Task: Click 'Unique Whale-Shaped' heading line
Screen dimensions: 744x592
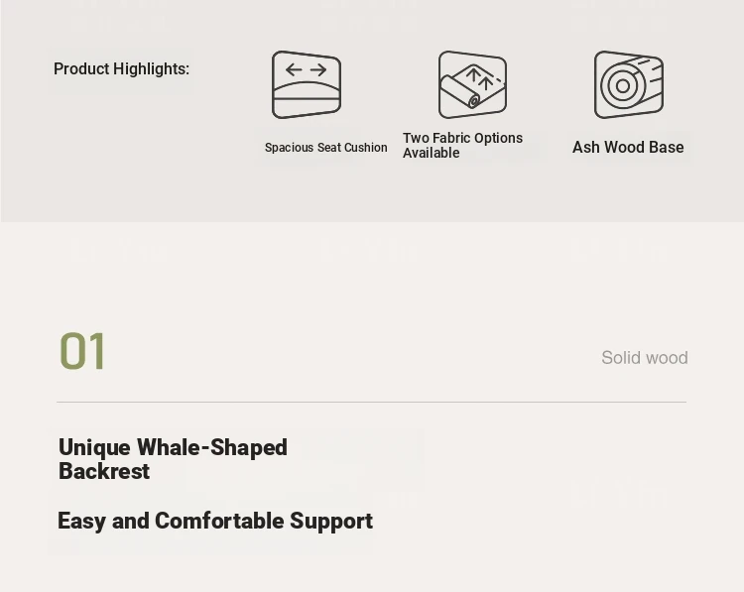Action: point(173,447)
